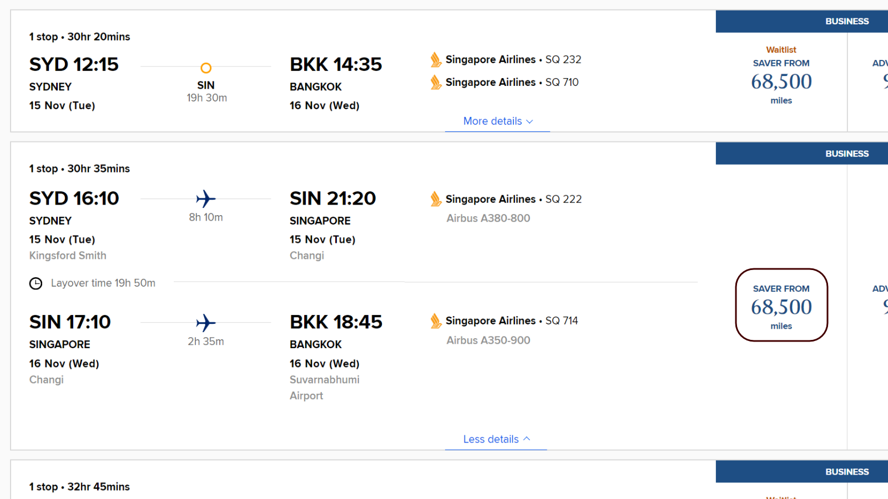Click the Singapore Airlines logo beside SQ 232

click(436, 59)
